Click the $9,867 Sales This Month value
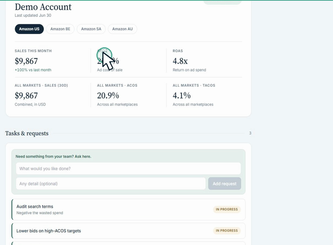Viewport: 333px width, 245px height. [26, 61]
